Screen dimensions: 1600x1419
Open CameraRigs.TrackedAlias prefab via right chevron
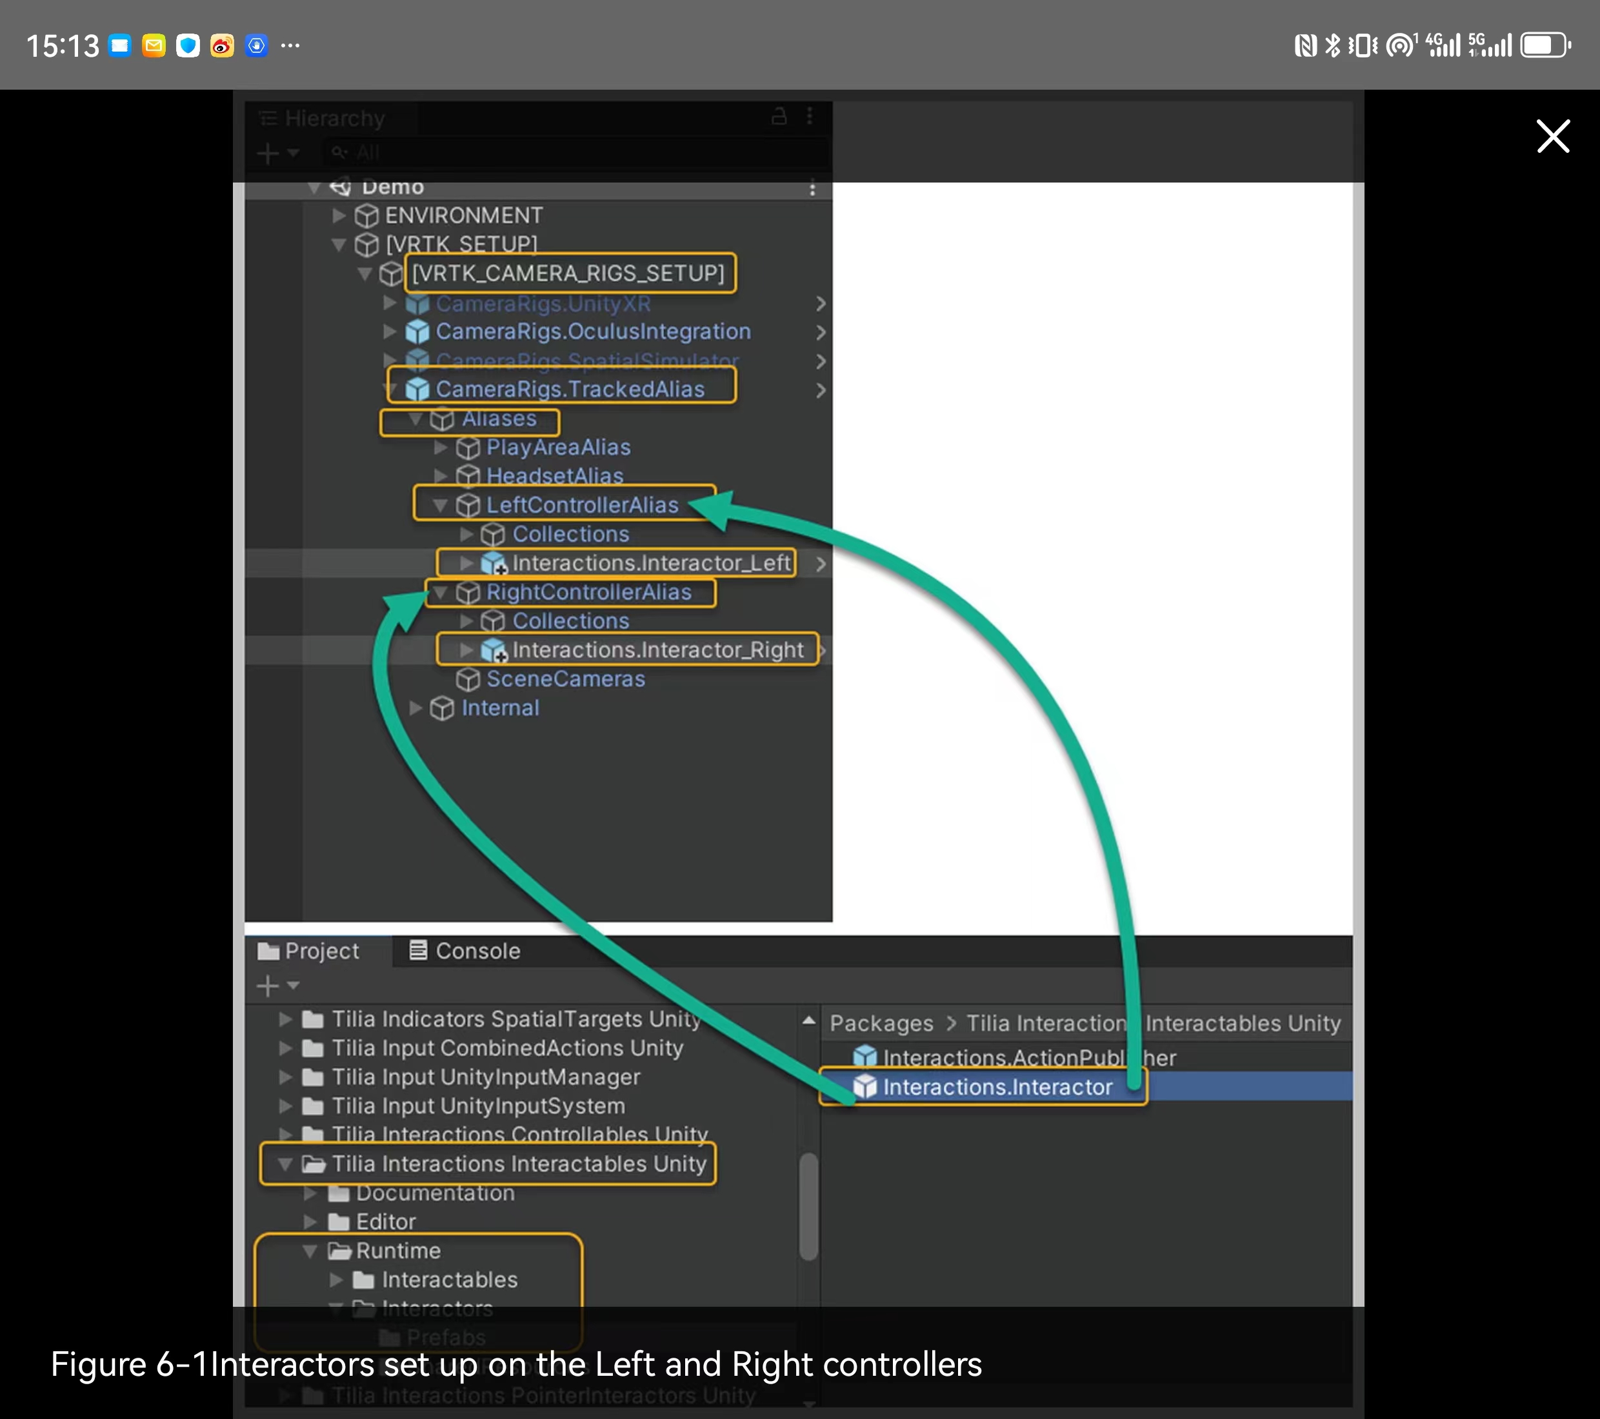(821, 390)
